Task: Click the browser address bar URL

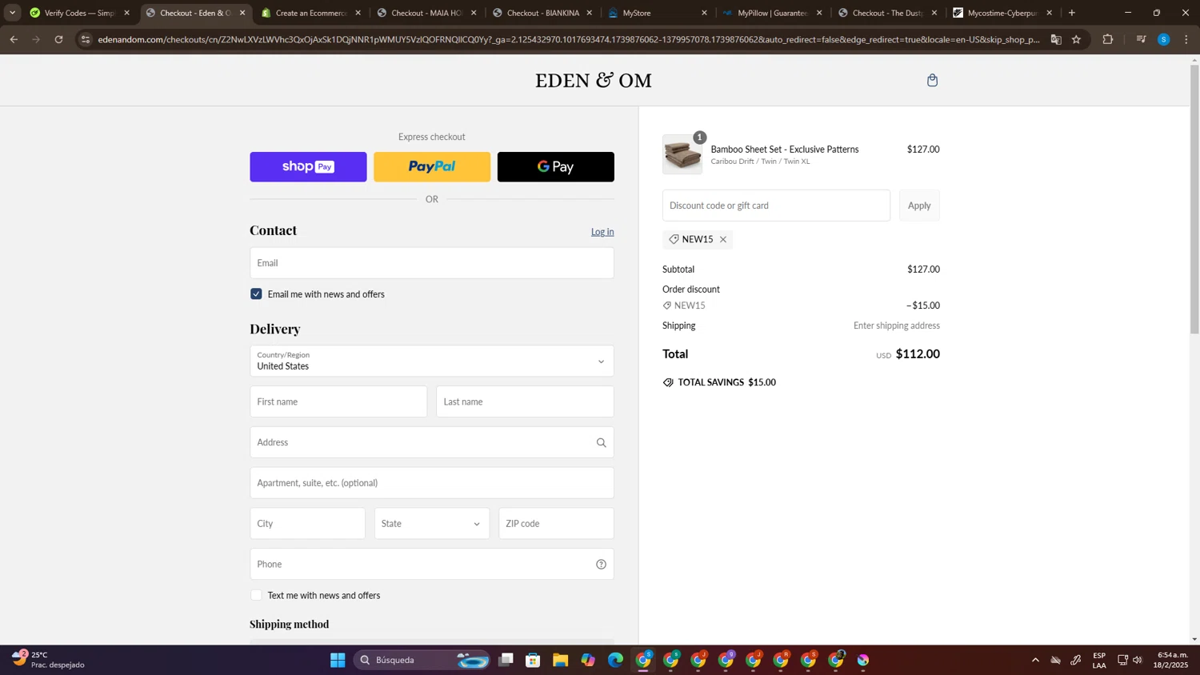Action: click(x=568, y=39)
